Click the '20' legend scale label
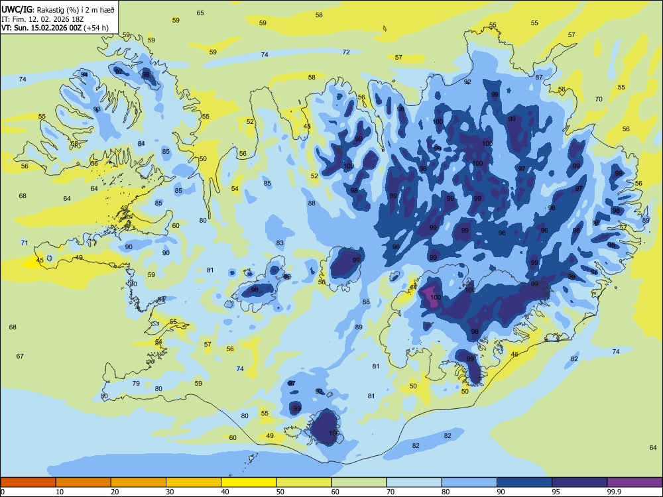Viewport: 663px width, 497px height. [115, 492]
